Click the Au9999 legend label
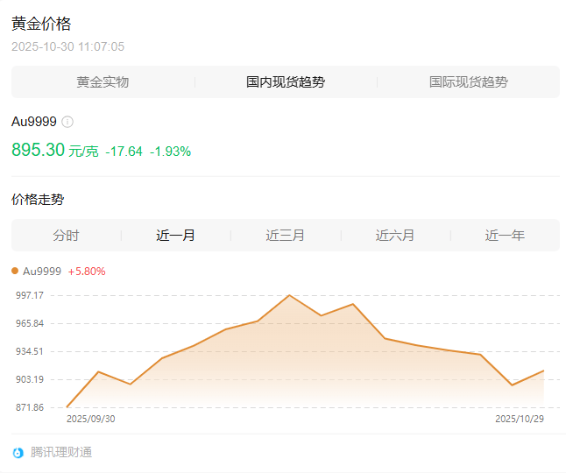 [x=42, y=272]
